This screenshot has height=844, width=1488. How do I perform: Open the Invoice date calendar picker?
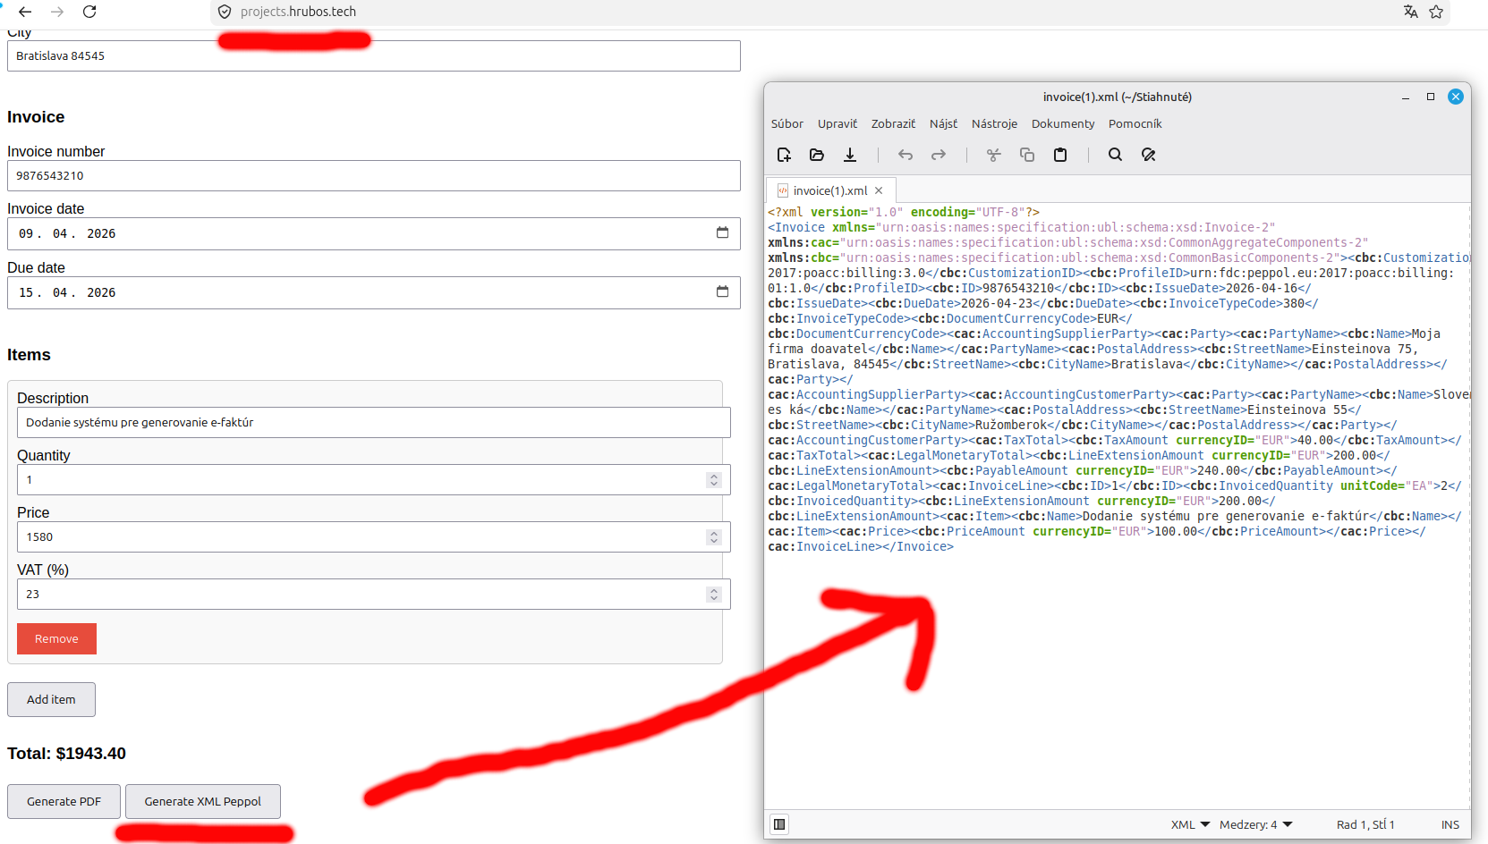722,233
